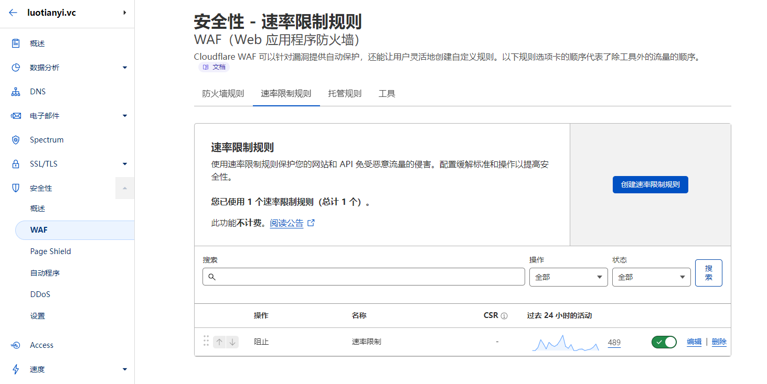Expand the SSL/TLS submenu arrow
The height and width of the screenshot is (384, 767).
tap(125, 164)
